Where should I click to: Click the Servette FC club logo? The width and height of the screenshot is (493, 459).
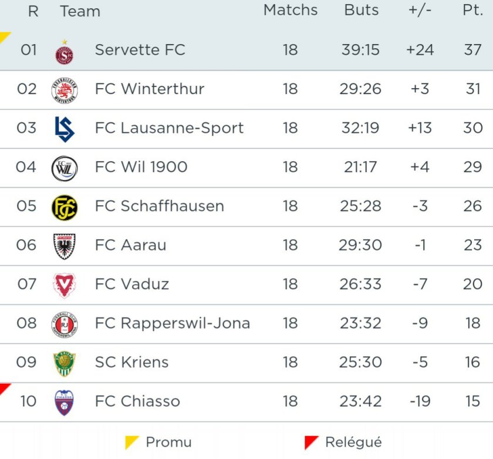[x=64, y=51]
